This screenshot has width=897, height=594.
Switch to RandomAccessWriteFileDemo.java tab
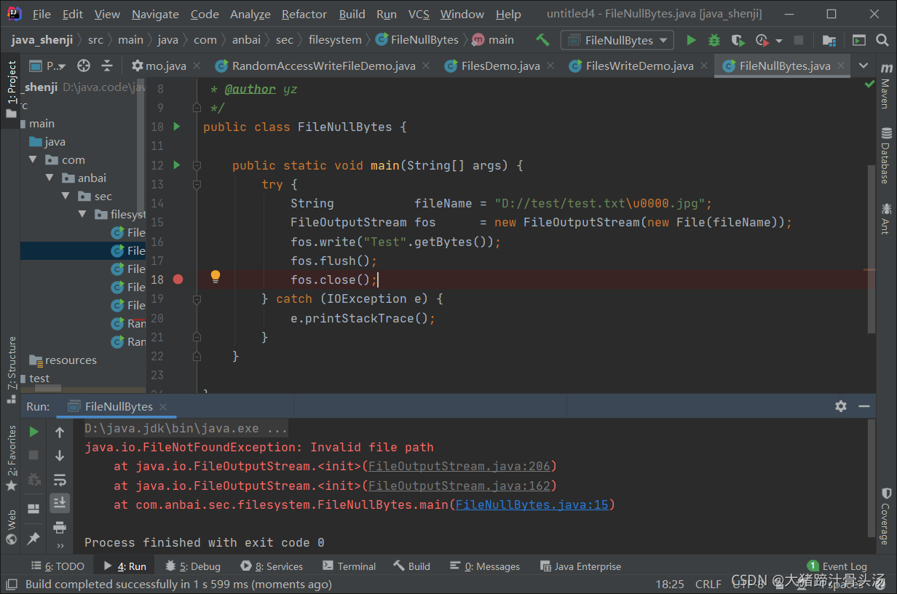tap(323, 66)
